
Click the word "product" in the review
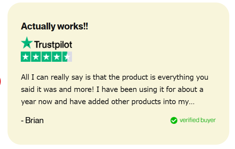tap(134, 77)
